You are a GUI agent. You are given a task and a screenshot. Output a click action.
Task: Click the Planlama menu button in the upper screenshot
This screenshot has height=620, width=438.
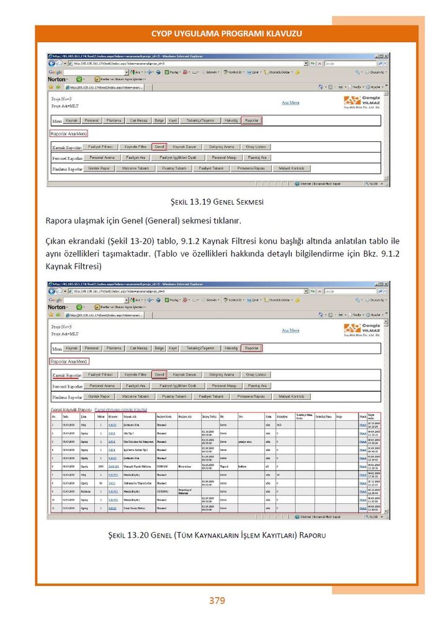click(114, 120)
